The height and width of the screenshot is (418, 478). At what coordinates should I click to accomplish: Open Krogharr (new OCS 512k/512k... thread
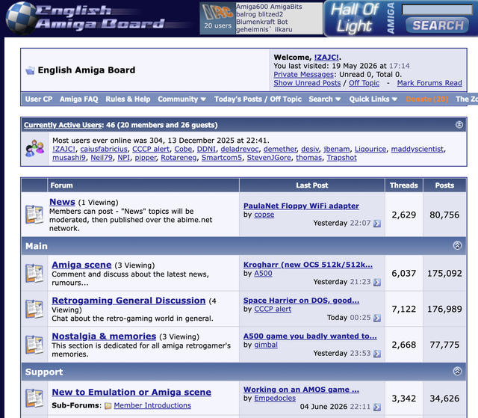point(308,265)
